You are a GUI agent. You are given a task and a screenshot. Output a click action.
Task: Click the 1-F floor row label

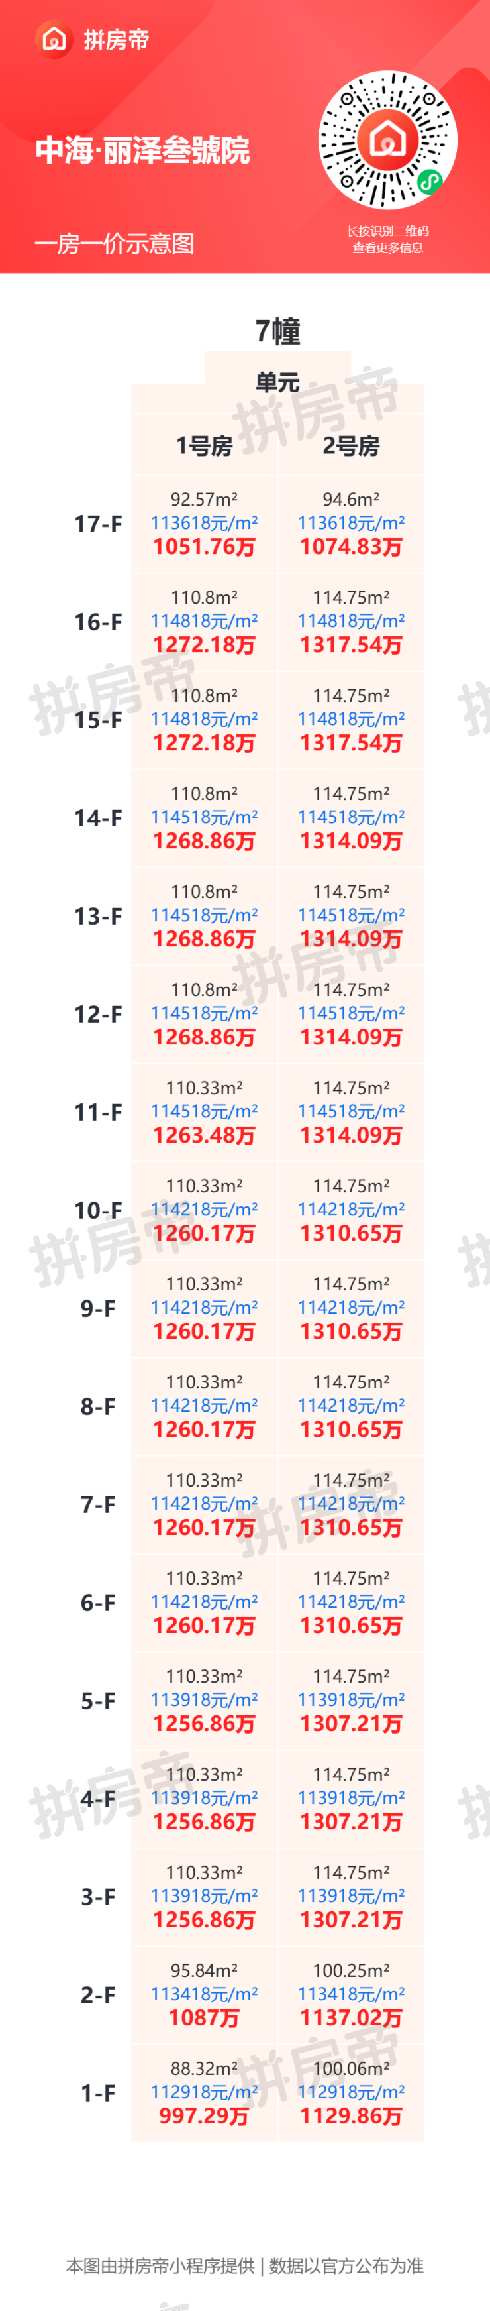[97, 2093]
